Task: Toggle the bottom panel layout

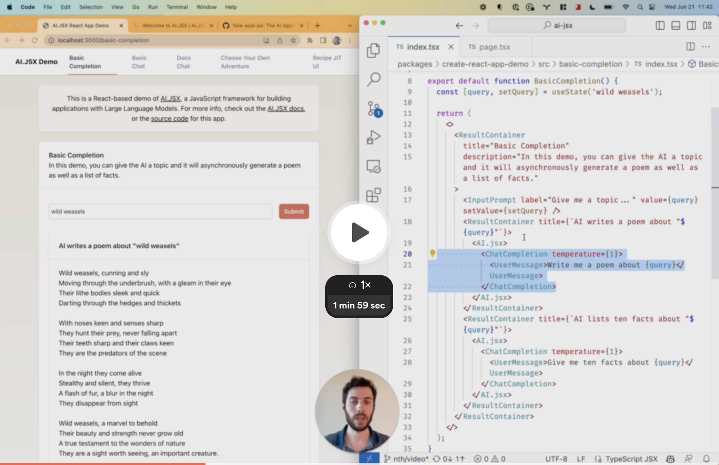Action: 676,25
